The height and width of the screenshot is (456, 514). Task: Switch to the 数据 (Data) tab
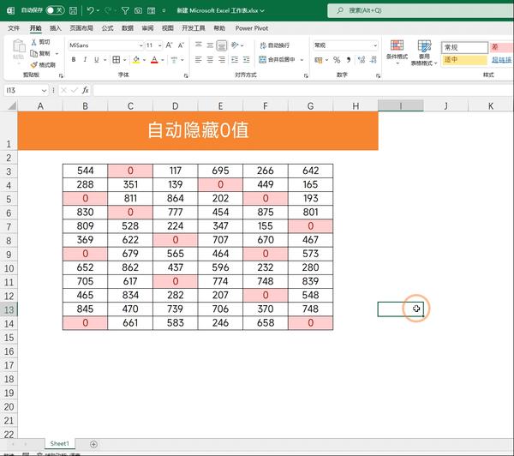point(128,28)
